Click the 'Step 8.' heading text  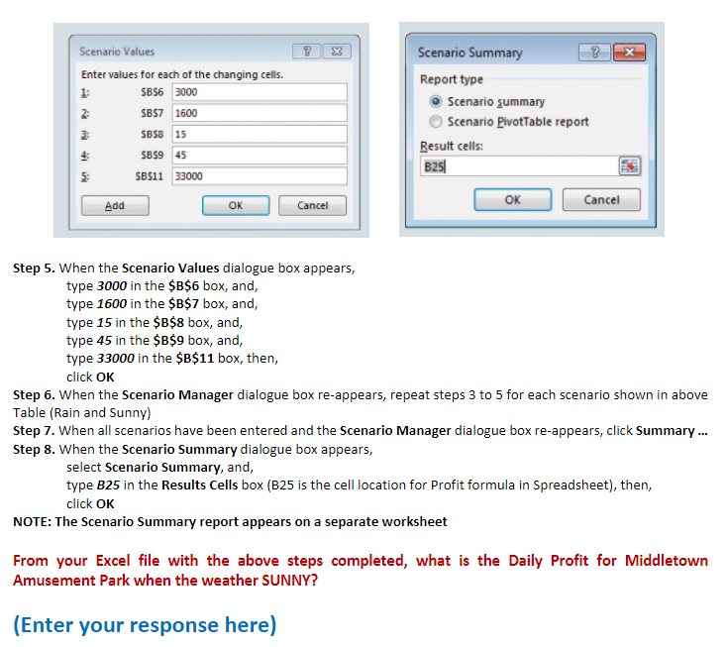34,450
